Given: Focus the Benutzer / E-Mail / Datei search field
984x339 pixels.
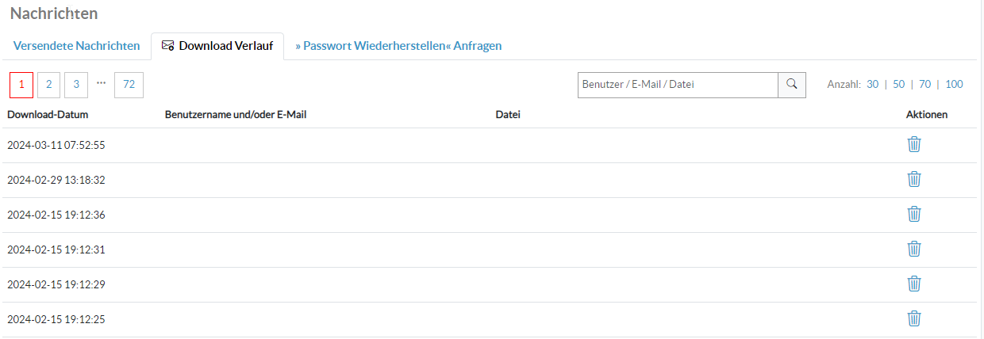Looking at the screenshot, I should click(678, 84).
